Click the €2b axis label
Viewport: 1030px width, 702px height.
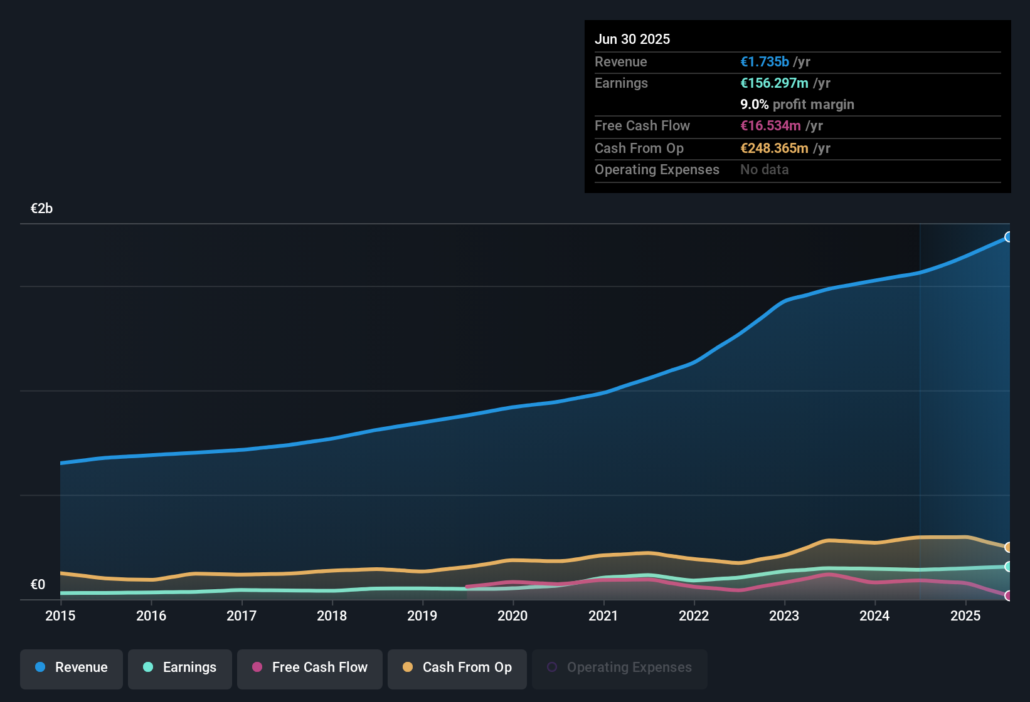41,208
